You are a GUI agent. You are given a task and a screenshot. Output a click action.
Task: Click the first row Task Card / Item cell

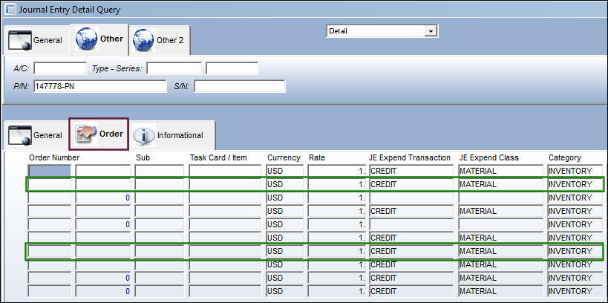[x=225, y=171]
